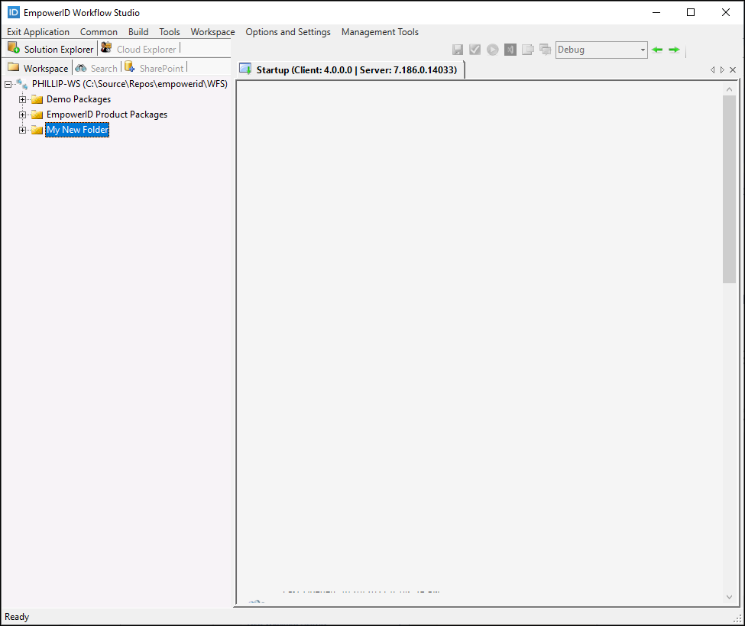Click the Save disk icon in toolbar
Viewport: 745px width, 626px height.
click(458, 50)
